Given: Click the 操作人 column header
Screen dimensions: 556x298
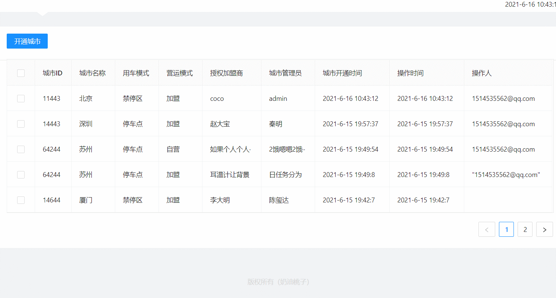Looking at the screenshot, I should (x=482, y=73).
